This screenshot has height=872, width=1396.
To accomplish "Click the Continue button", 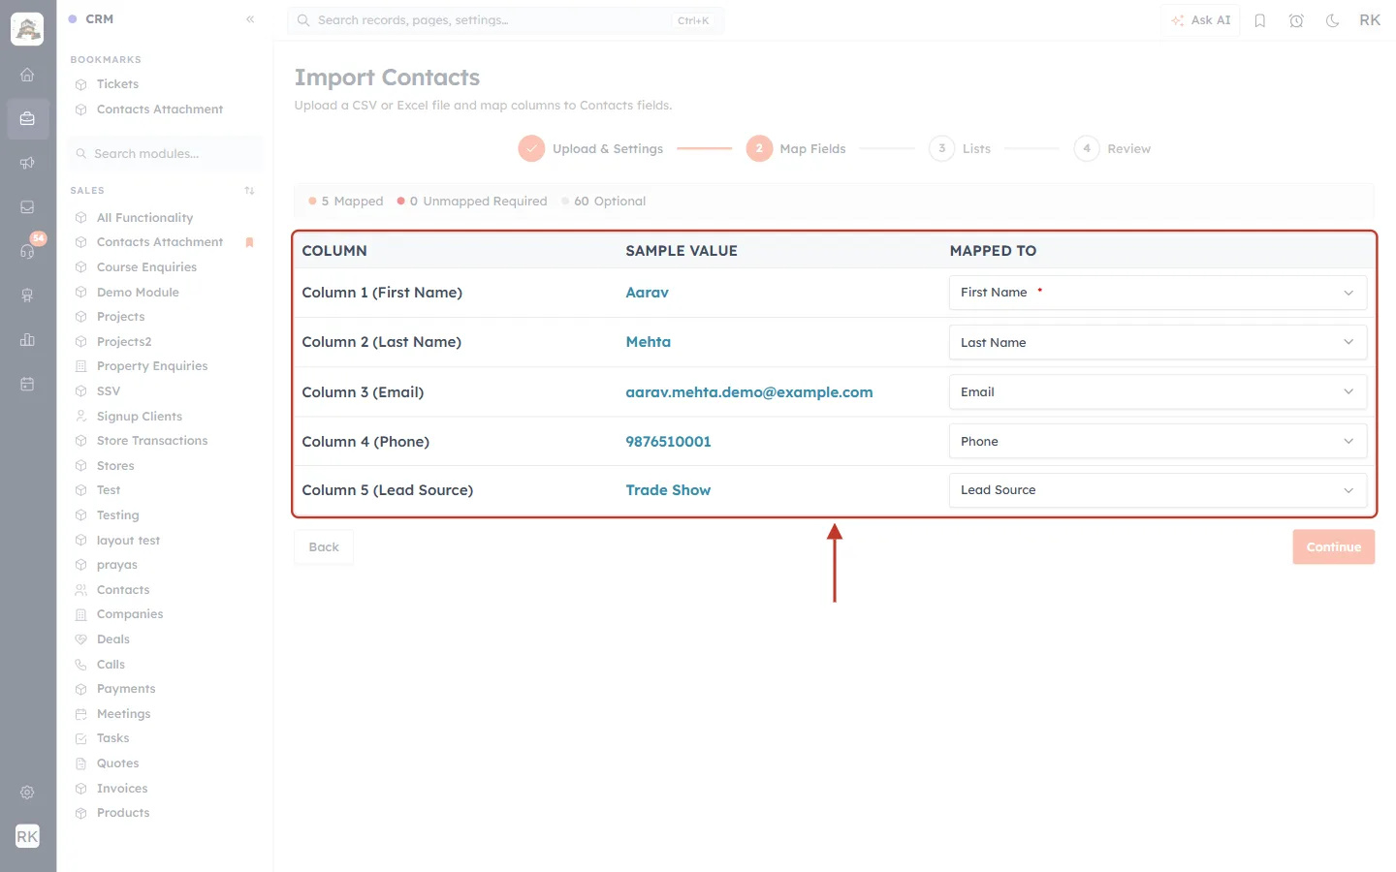I will point(1333,546).
